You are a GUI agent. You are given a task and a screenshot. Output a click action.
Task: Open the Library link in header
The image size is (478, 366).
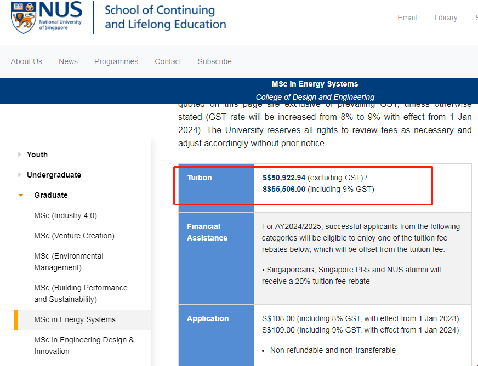(445, 18)
